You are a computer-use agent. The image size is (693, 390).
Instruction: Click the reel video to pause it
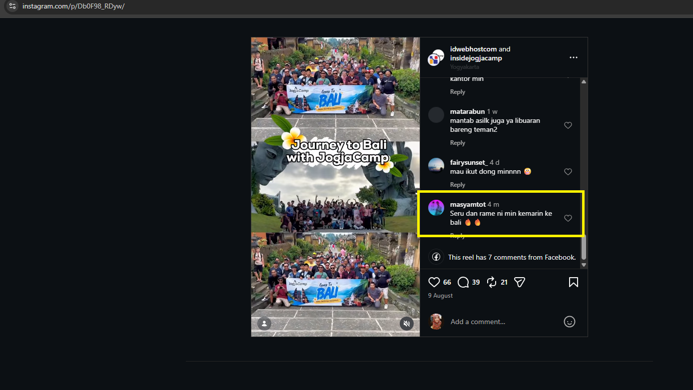pyautogui.click(x=335, y=187)
